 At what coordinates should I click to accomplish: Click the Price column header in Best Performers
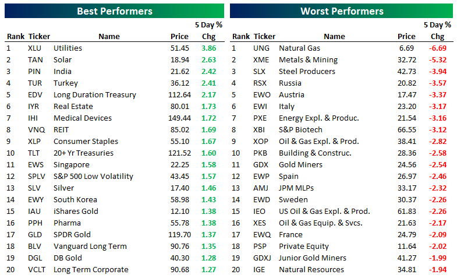[x=179, y=37]
